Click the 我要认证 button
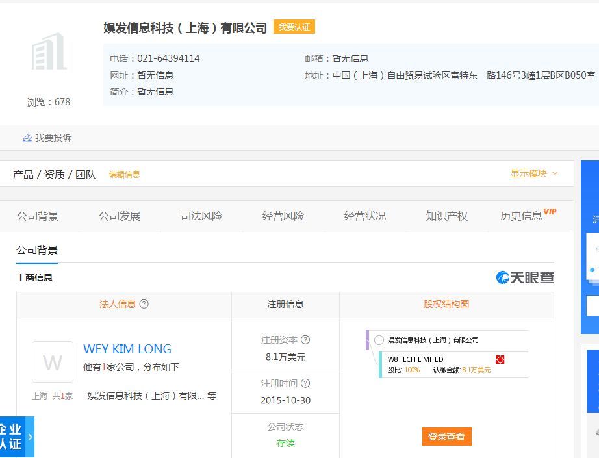 pyautogui.click(x=294, y=27)
